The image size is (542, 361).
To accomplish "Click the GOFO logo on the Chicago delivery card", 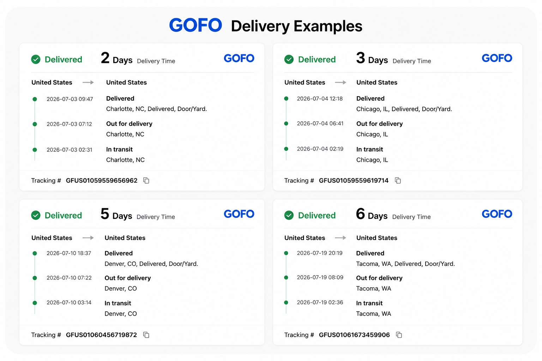I will pos(497,58).
